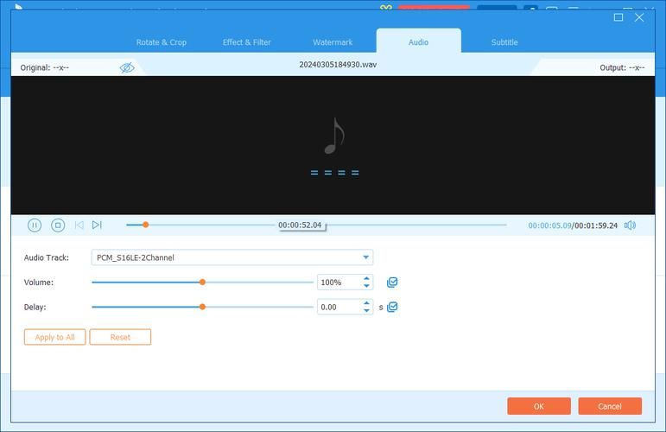Mute the preview speaker icon
Screen dimensions: 666x432
pyautogui.click(x=630, y=226)
